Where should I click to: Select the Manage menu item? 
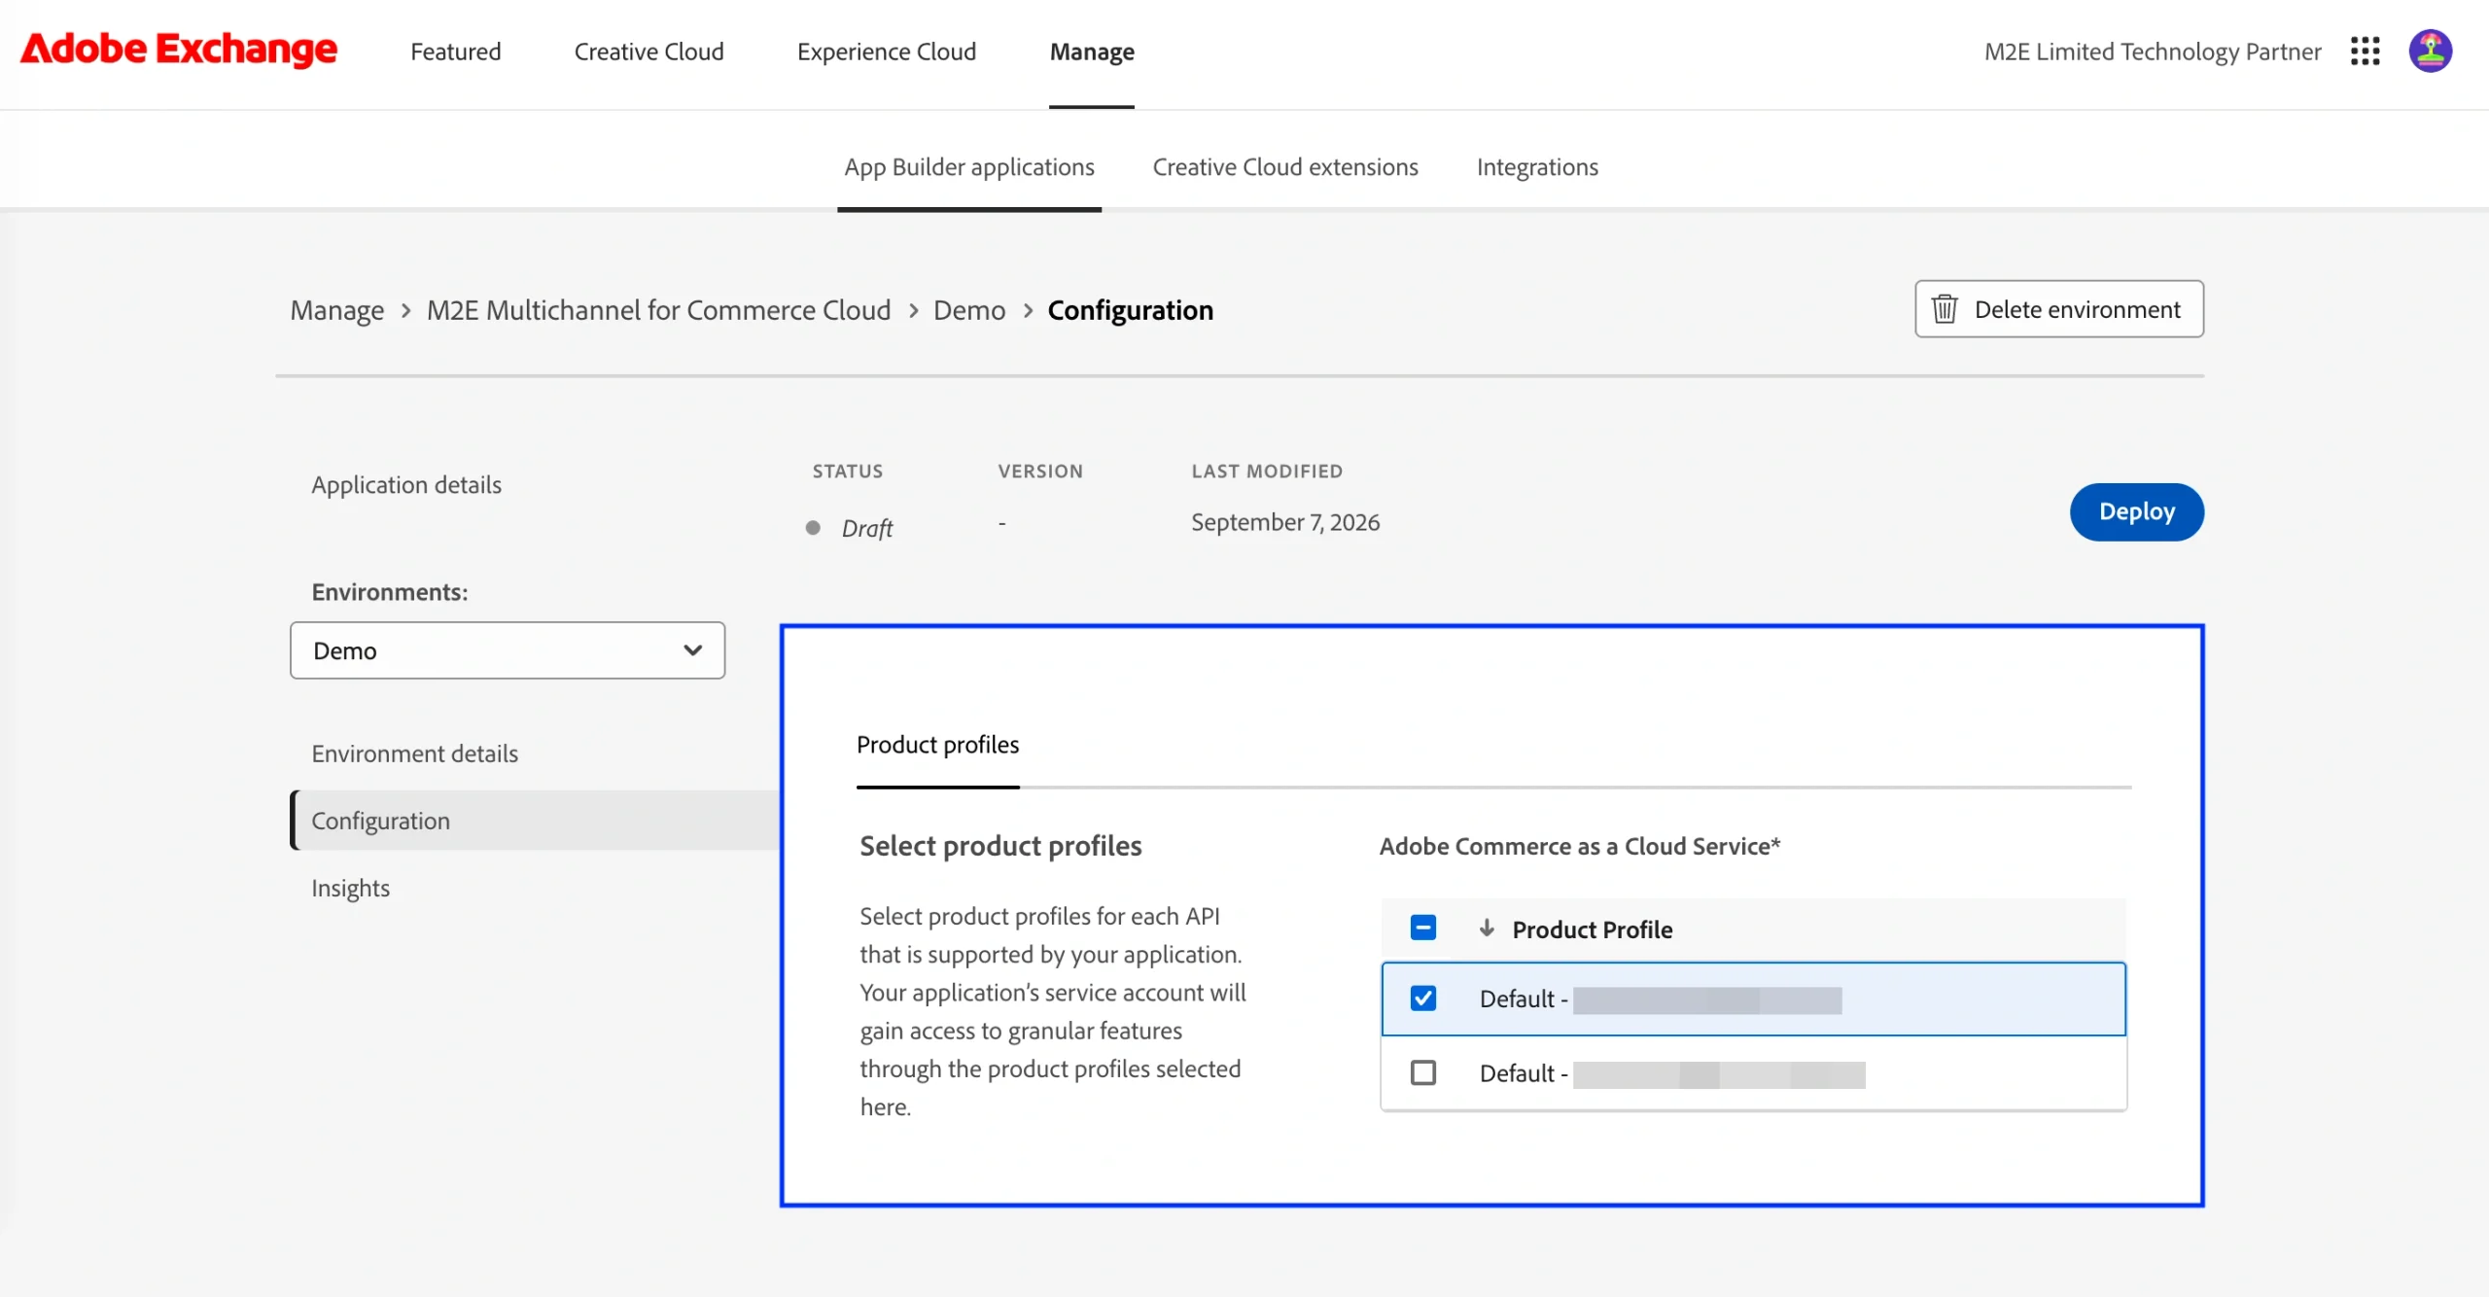(1092, 52)
